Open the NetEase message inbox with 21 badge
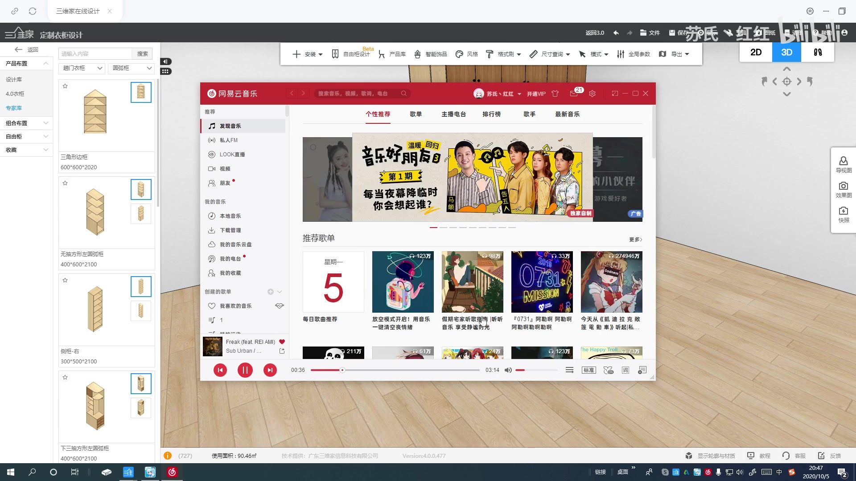Viewport: 856px width, 481px height. (574, 94)
